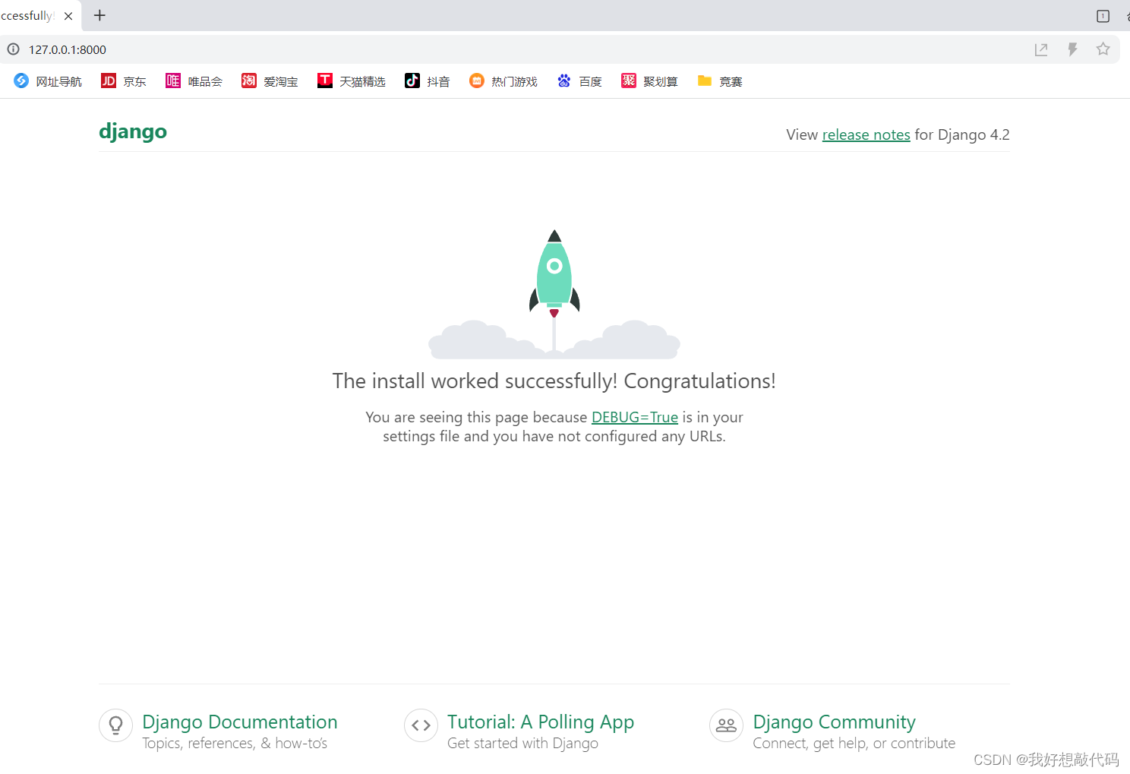Click the rocket illustration
The image size is (1130, 774).
(554, 294)
